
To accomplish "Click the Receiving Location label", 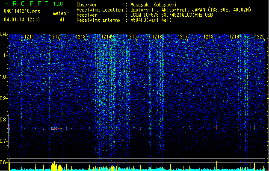I will click(100, 10).
